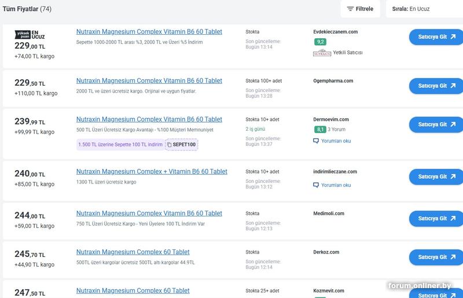Copy the SEPET100 coupon code icon

pos(169,144)
